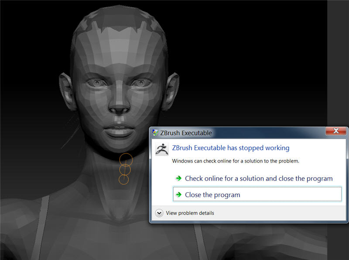Screen dimensions: 349x260
Task: Click the circled chevron next to View problem details
Action: pyautogui.click(x=159, y=213)
